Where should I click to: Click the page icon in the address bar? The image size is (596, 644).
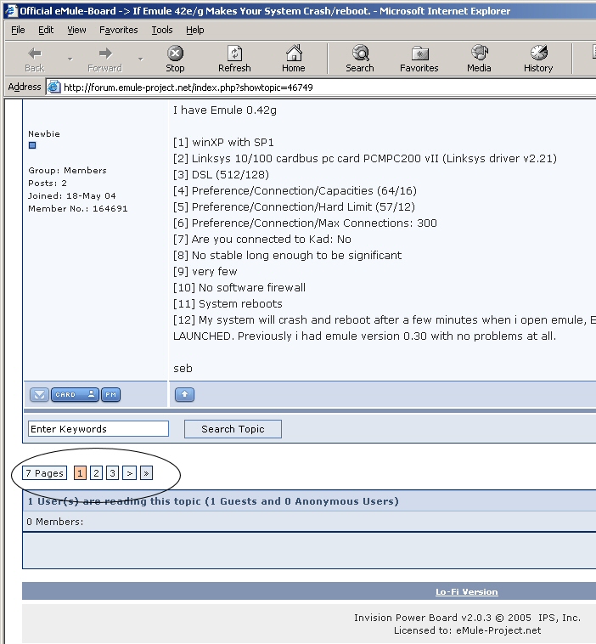(54, 88)
